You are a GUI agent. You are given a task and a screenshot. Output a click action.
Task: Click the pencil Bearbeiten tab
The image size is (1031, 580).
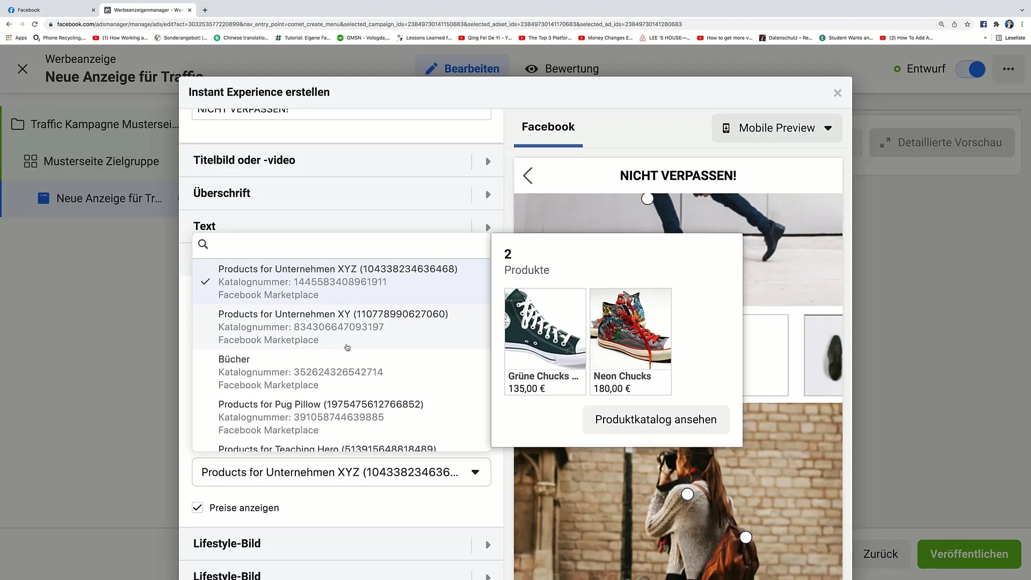(x=462, y=69)
